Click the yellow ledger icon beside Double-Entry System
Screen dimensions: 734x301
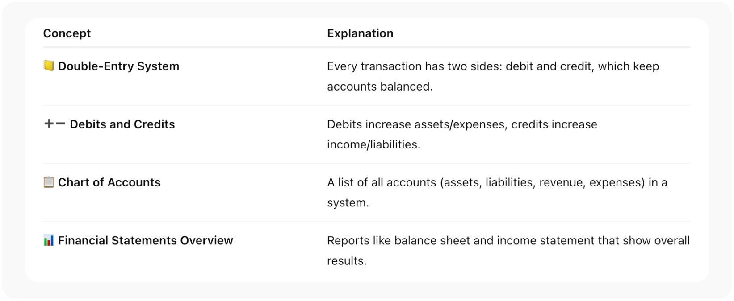[x=48, y=66]
